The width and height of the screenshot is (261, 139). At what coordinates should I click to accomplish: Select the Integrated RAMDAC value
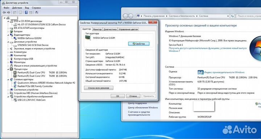(x=115, y=57)
